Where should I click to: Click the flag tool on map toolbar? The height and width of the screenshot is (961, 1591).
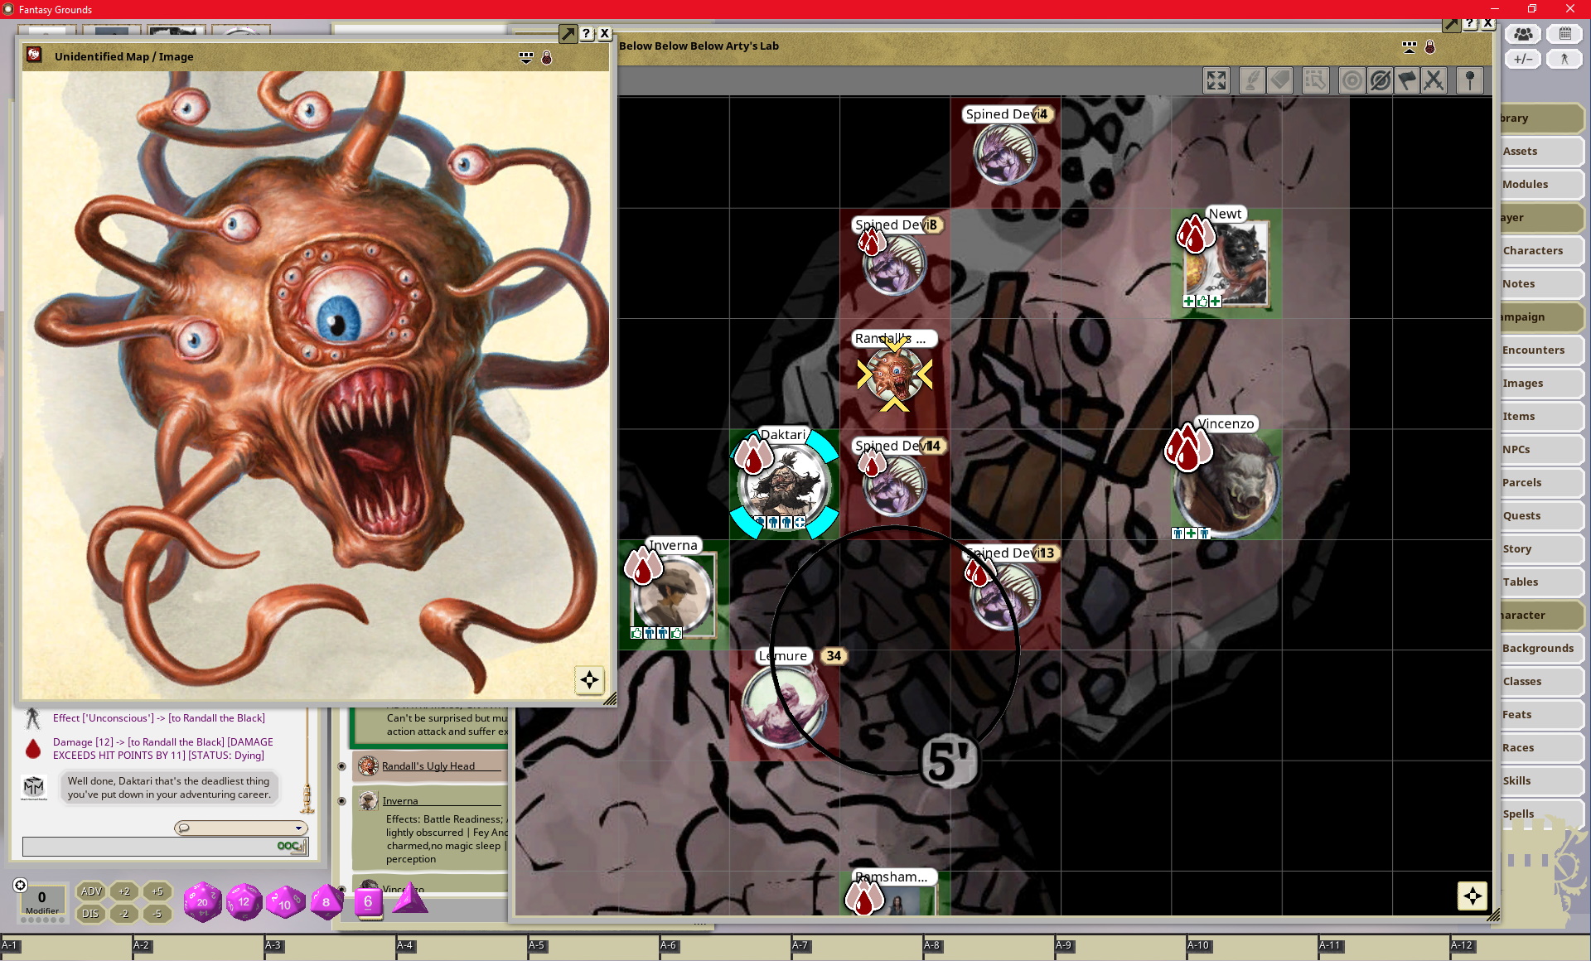(1407, 80)
